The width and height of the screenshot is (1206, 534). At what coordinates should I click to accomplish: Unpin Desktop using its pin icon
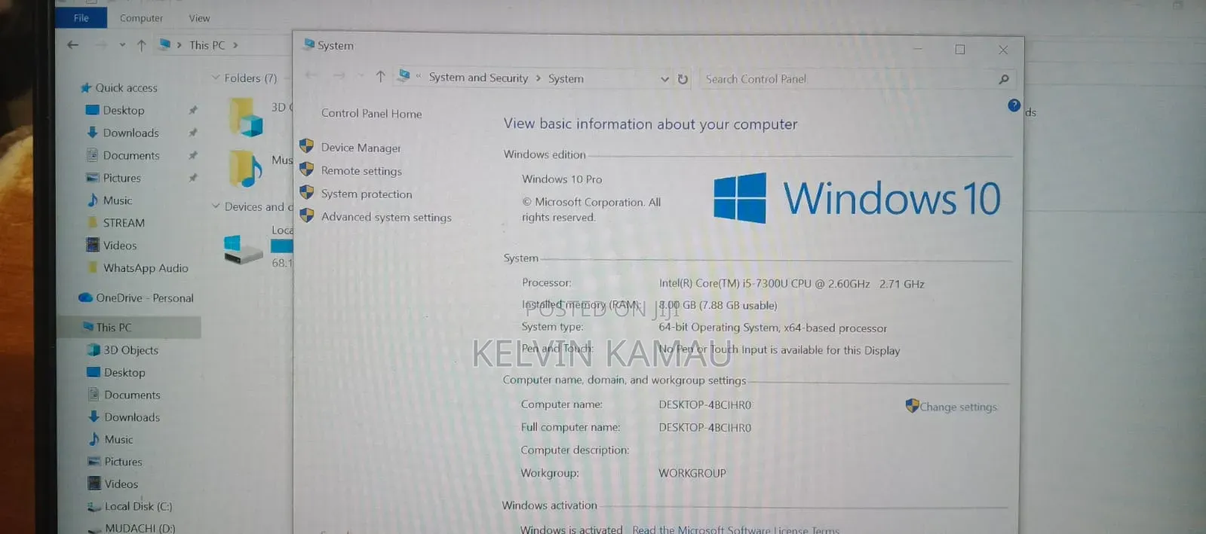192,110
